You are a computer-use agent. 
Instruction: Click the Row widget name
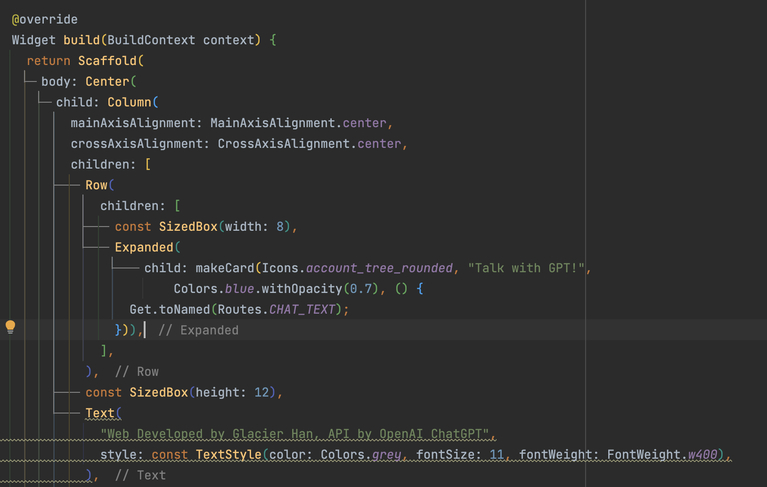click(97, 185)
